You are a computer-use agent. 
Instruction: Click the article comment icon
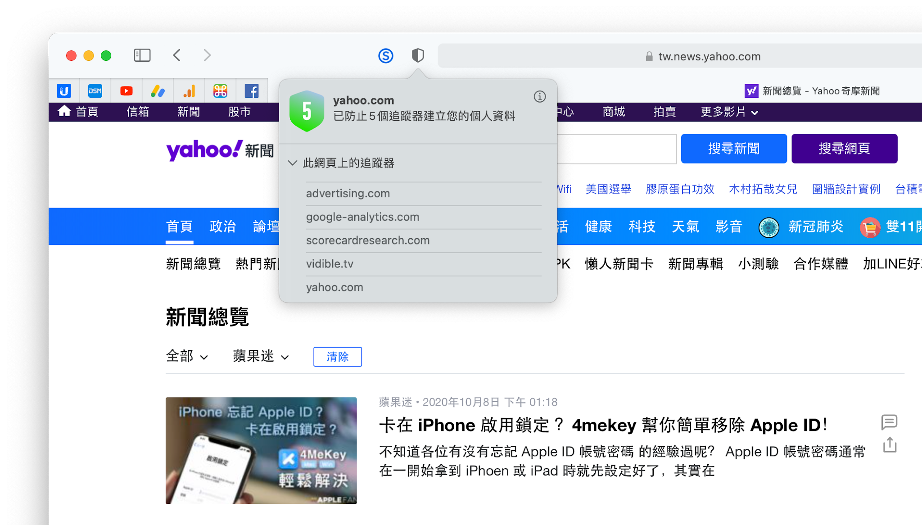pos(889,422)
